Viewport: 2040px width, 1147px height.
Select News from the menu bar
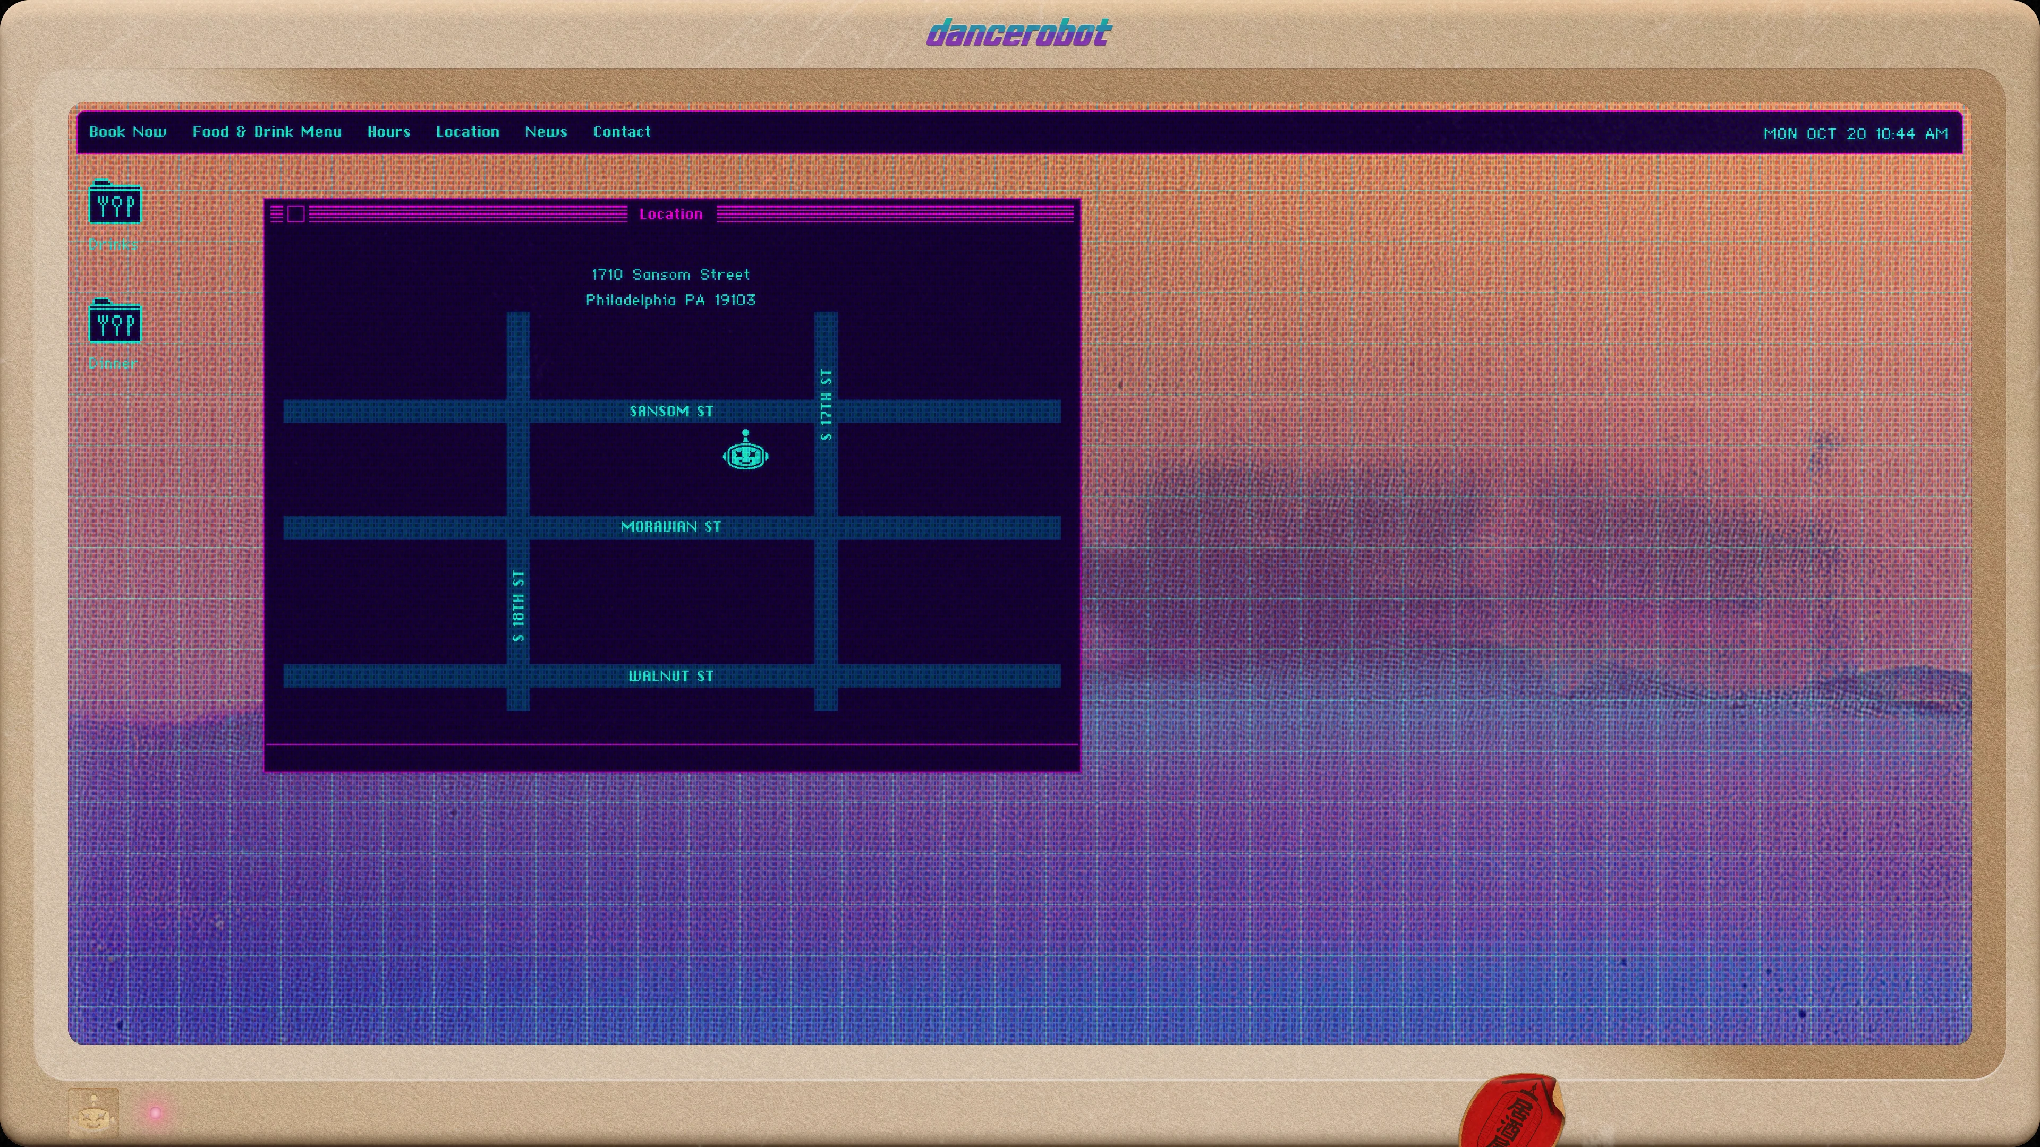546,132
